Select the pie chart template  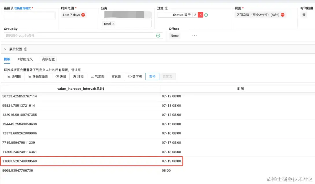coord(61,76)
